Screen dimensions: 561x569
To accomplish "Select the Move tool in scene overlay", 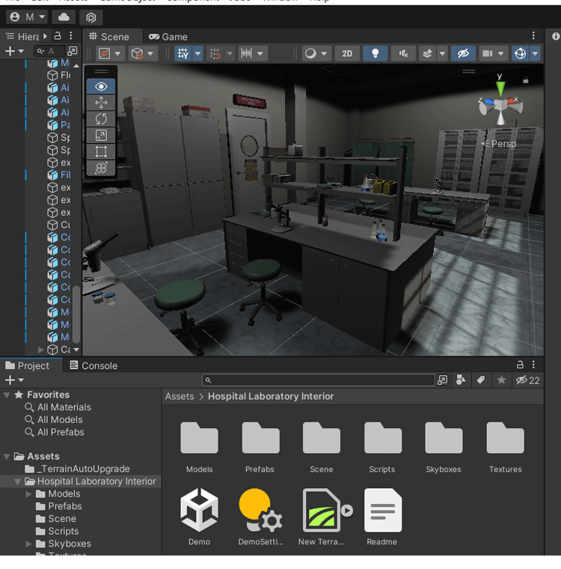I will click(101, 103).
